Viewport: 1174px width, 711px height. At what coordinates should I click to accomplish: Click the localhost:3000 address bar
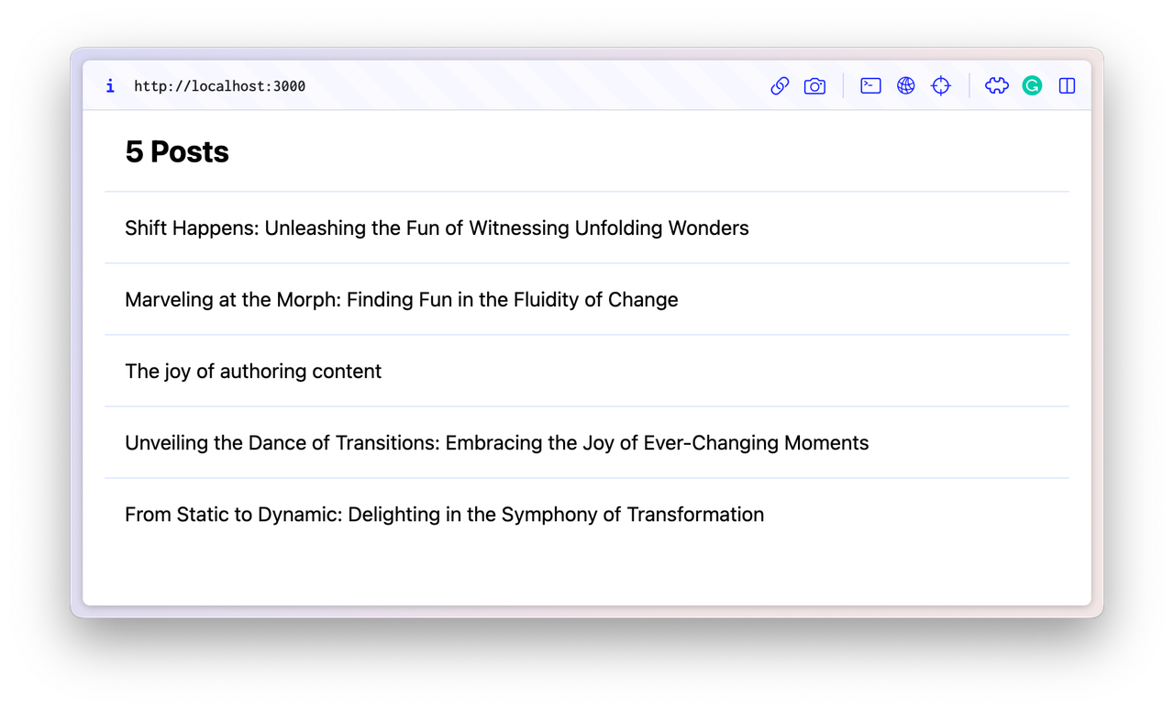(219, 85)
